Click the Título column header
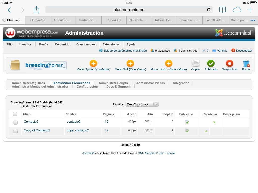This screenshot has width=258, height=193. [26, 114]
